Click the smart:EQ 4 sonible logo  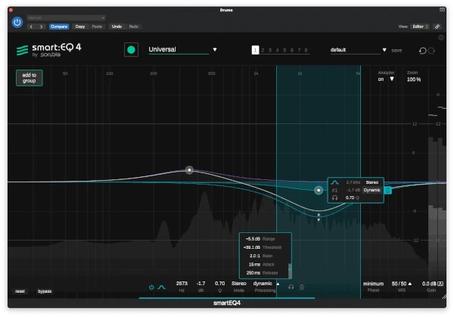[x=49, y=50]
